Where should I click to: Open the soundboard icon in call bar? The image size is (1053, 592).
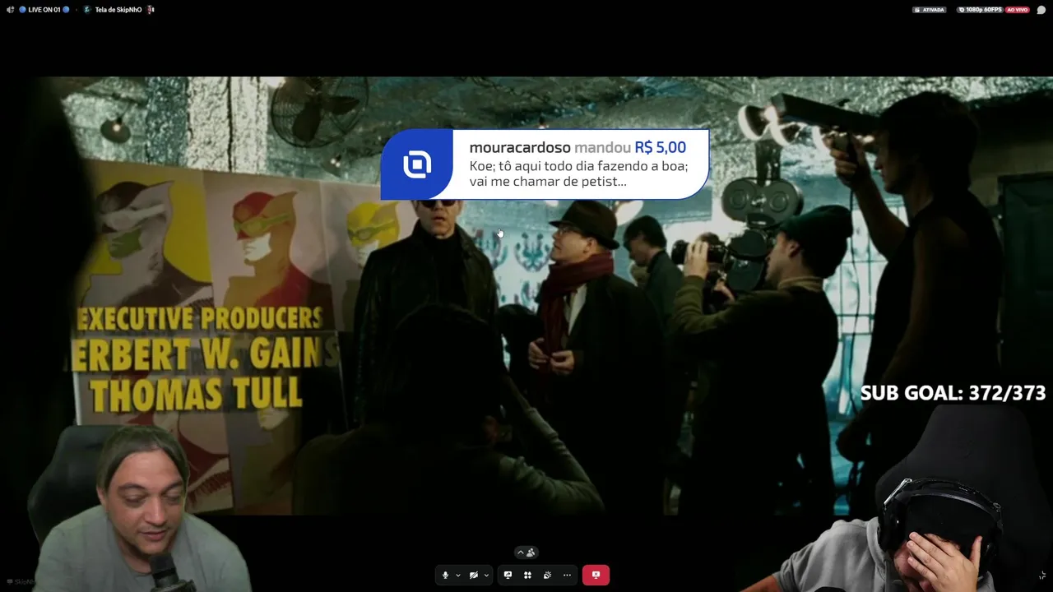click(547, 576)
